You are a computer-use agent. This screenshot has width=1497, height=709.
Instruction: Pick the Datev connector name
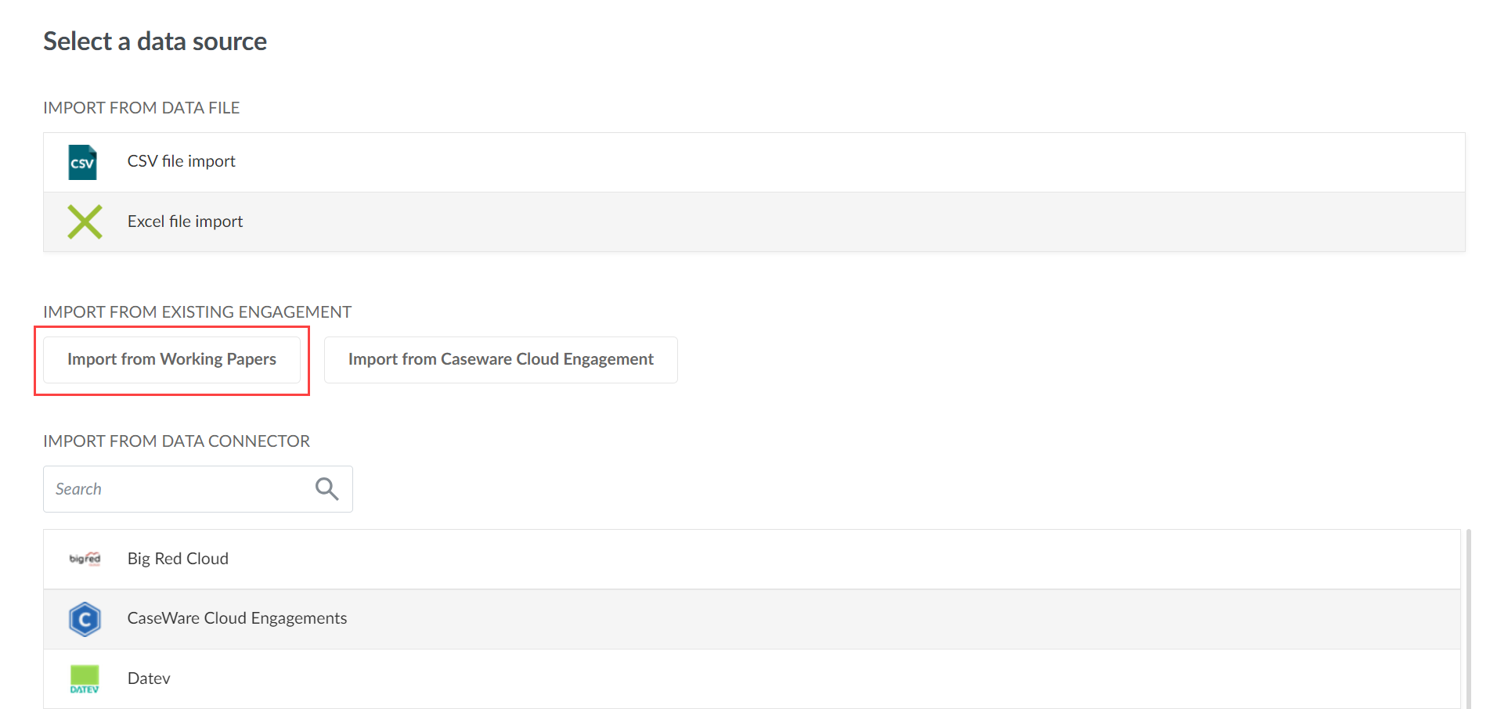coord(149,678)
